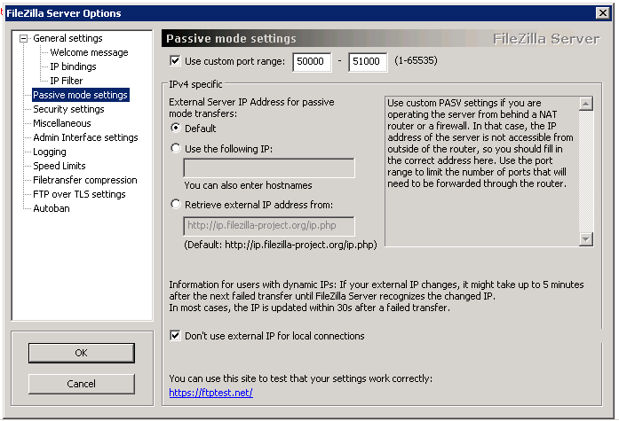Screen dimensions: 619x421
Task: Click the help text scroll up arrow
Action: point(586,104)
